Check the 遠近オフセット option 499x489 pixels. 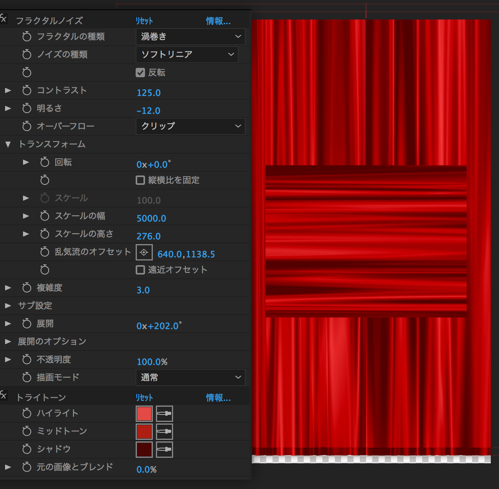(x=140, y=270)
